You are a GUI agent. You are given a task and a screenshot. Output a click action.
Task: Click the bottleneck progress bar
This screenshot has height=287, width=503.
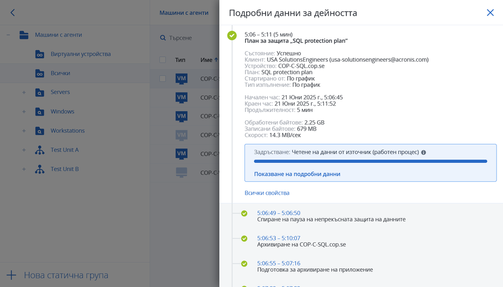click(370, 162)
